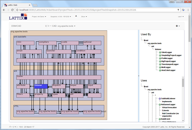The image size is (192, 130).
Task: Select the org.apache.tools.bzip2 box
Action: (x=92, y=112)
